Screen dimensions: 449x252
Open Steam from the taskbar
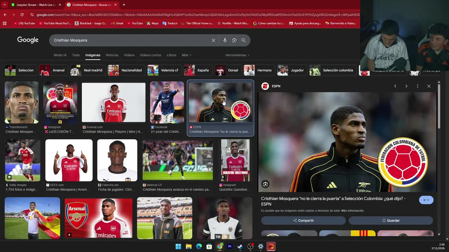[240, 246]
